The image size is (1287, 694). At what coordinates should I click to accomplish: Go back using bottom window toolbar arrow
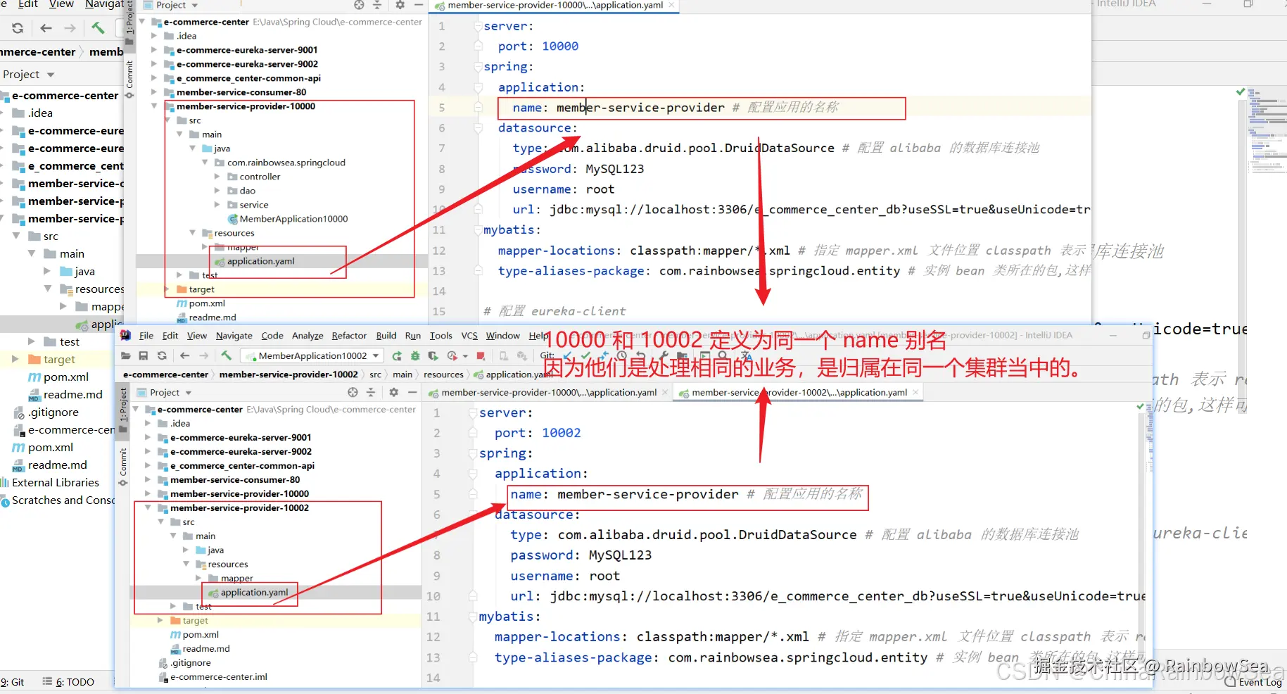pyautogui.click(x=185, y=356)
